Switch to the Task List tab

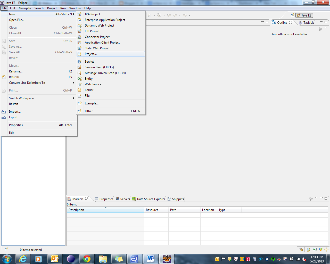coord(306,22)
